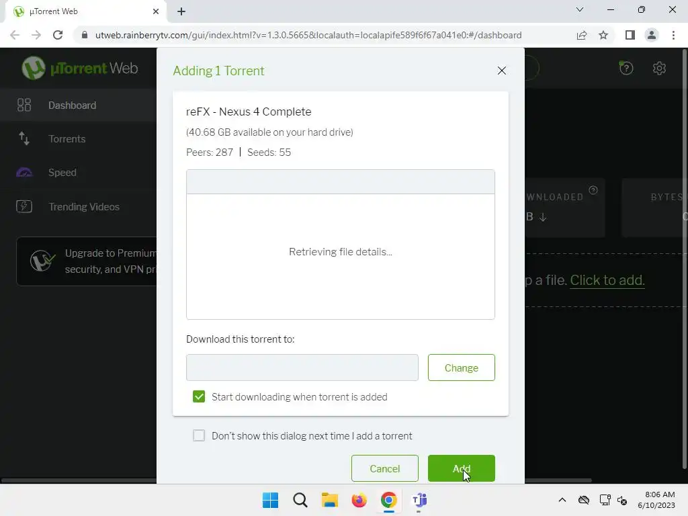This screenshot has height=516, width=688.
Task: Click the browser back arrow
Action: (x=15, y=35)
